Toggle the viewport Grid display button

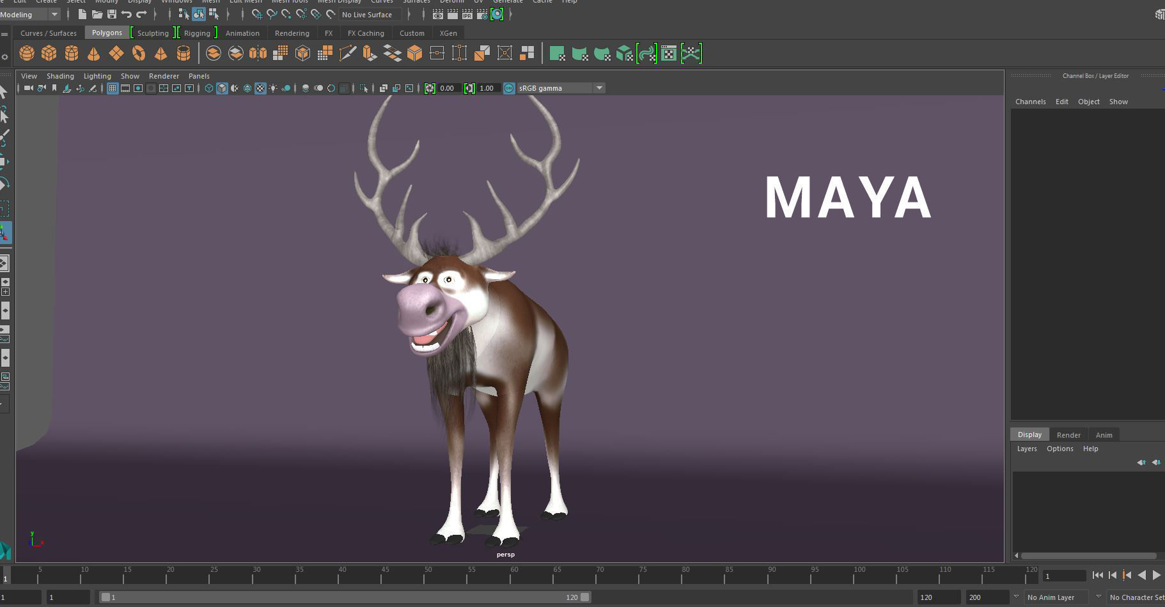click(x=113, y=88)
